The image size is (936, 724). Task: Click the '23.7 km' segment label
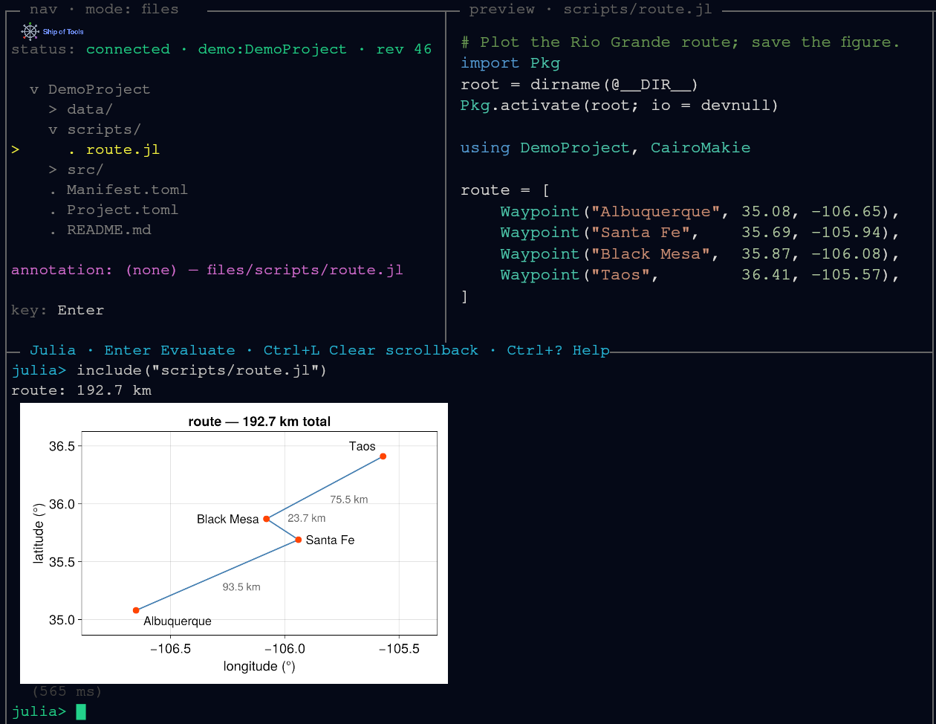coord(306,518)
